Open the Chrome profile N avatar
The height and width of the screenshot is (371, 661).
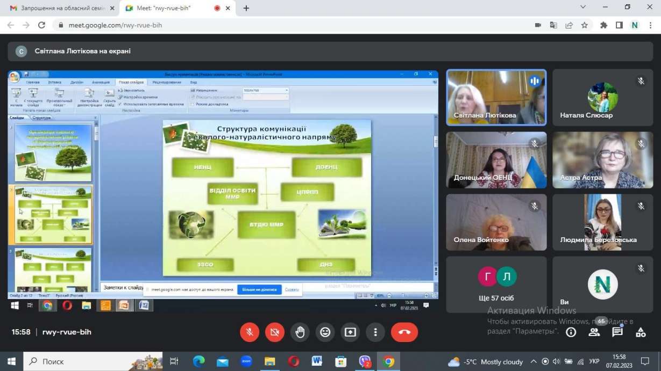click(635, 25)
